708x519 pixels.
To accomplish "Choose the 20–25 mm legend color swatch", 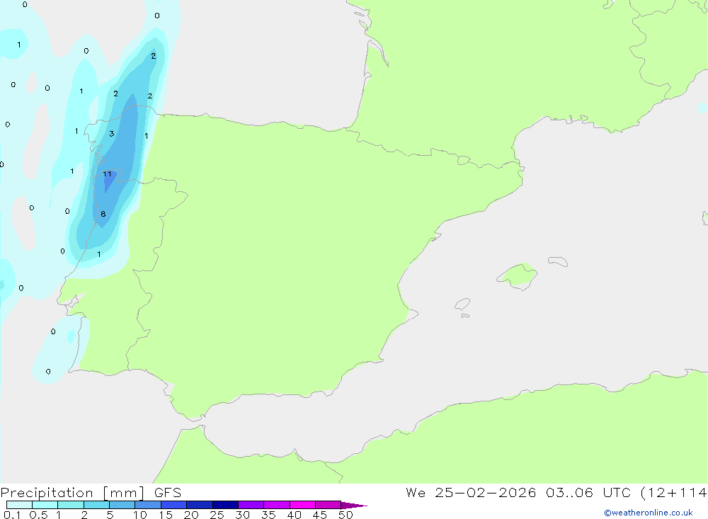I will (200, 505).
